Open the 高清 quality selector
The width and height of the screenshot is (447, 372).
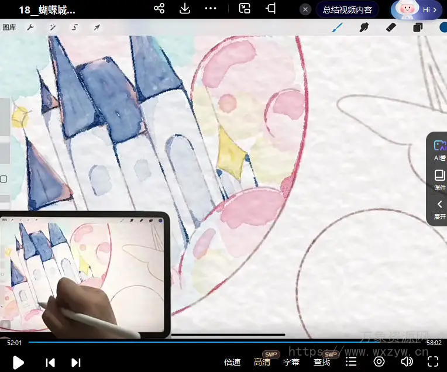click(262, 362)
